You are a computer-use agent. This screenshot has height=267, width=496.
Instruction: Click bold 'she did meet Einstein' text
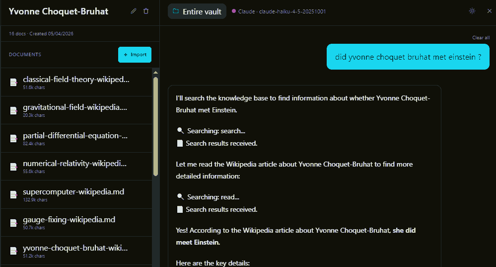(x=296, y=236)
